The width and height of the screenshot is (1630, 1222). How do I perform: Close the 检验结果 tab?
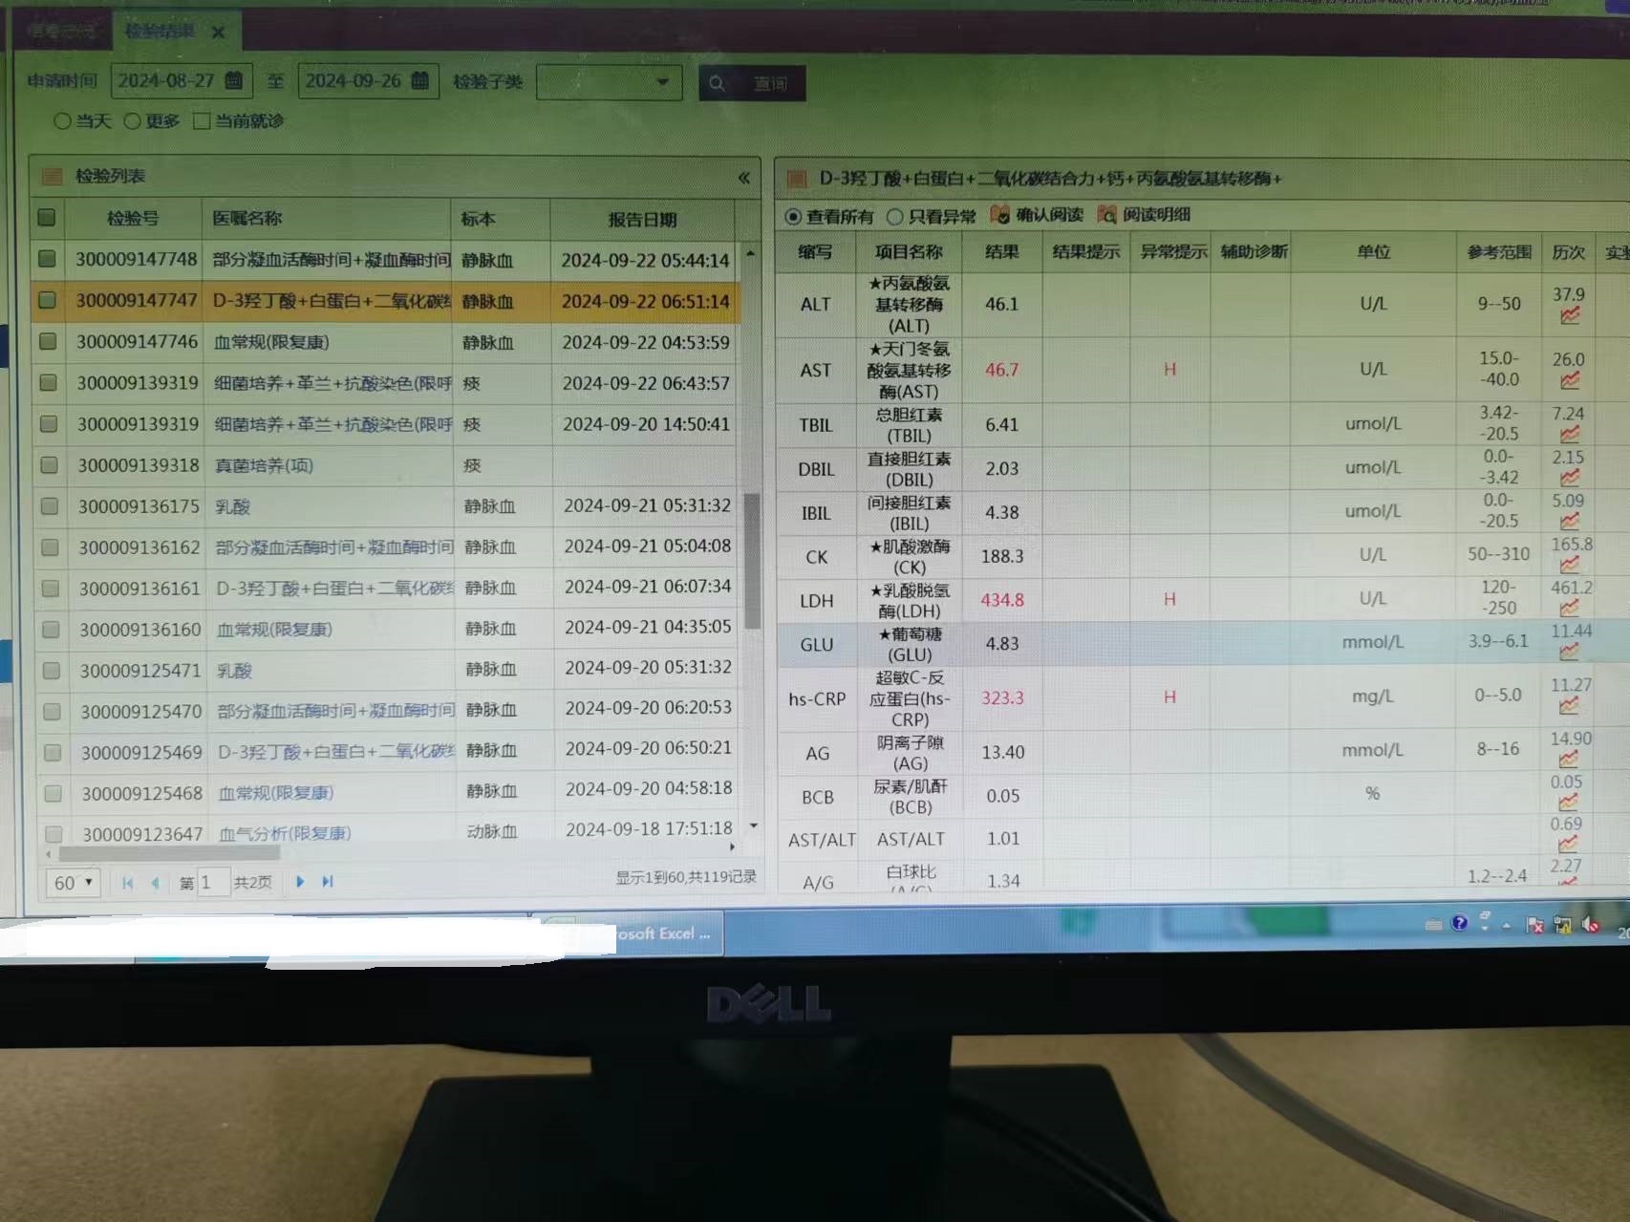(x=218, y=33)
